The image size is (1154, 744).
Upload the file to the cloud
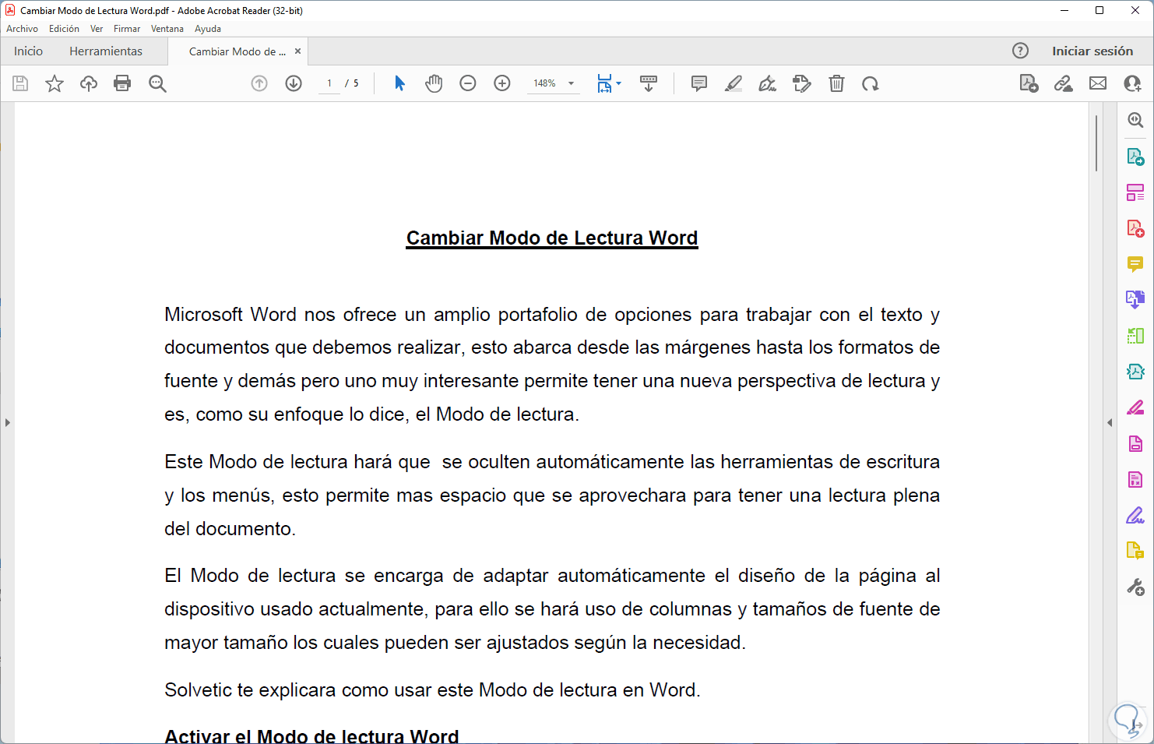(x=89, y=83)
